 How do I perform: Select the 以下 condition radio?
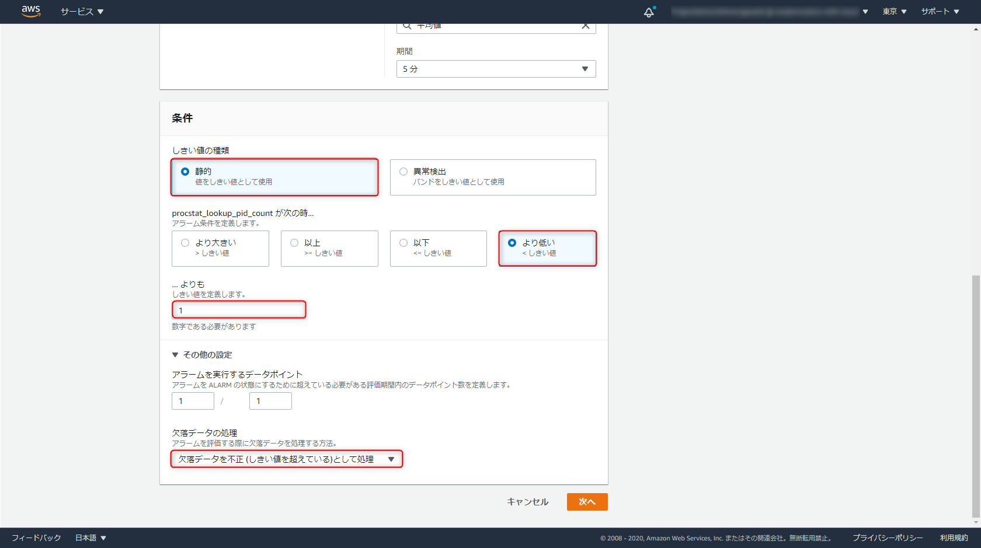pos(403,243)
